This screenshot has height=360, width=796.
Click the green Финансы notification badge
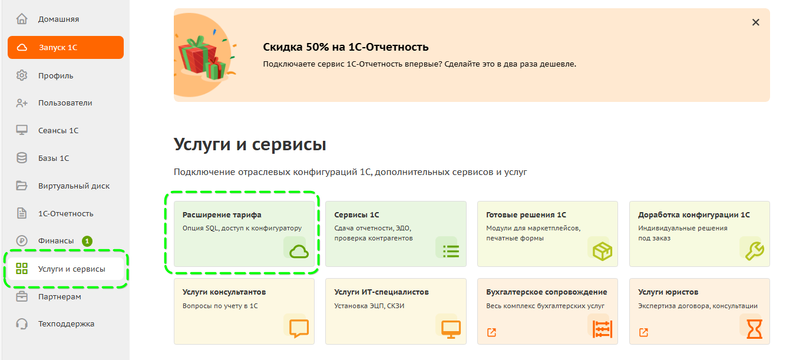point(87,240)
